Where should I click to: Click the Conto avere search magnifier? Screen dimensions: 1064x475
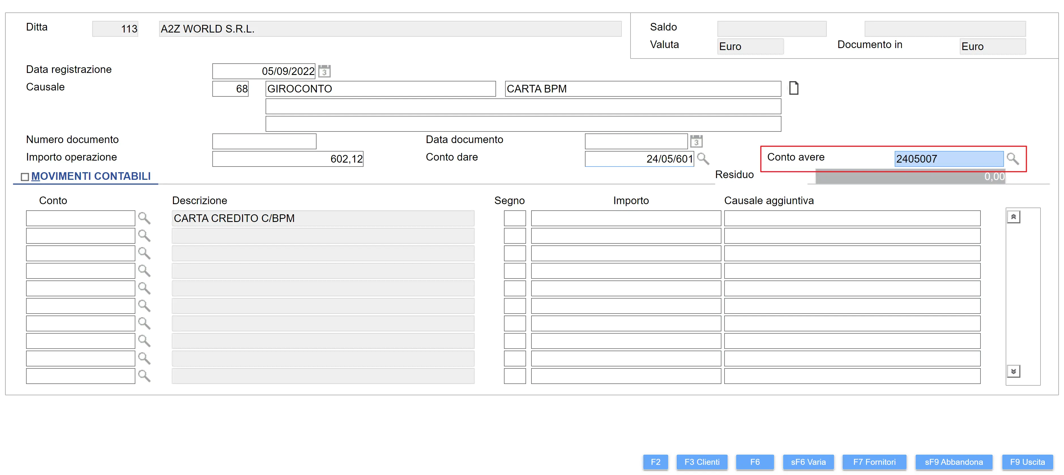tap(1013, 159)
